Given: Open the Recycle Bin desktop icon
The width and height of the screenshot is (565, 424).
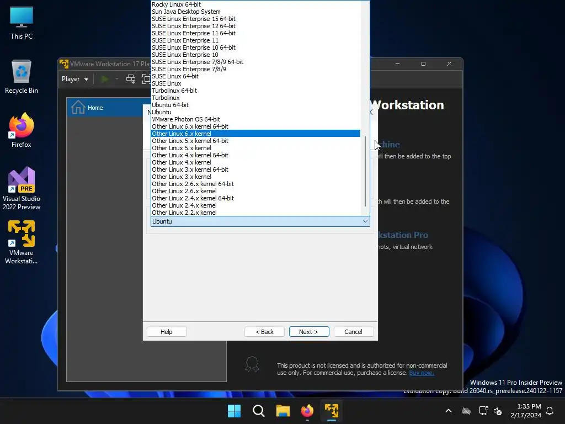Looking at the screenshot, I should (22, 77).
